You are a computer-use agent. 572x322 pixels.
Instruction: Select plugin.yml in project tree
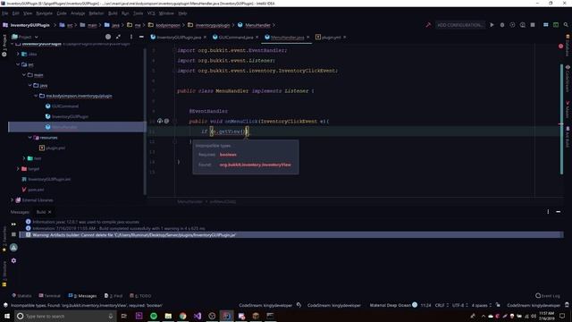click(55, 148)
